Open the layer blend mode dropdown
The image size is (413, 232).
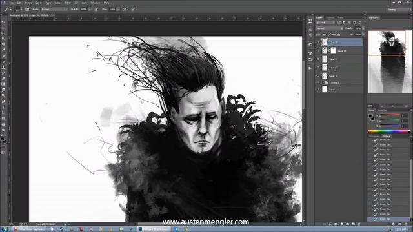click(x=330, y=28)
